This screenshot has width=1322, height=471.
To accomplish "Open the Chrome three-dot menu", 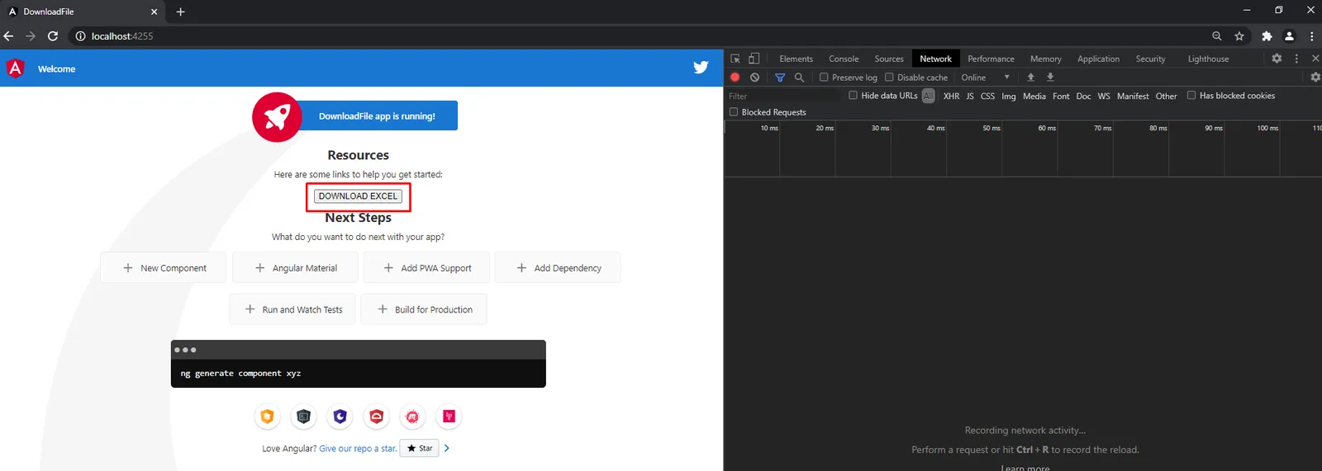I will coord(1311,36).
